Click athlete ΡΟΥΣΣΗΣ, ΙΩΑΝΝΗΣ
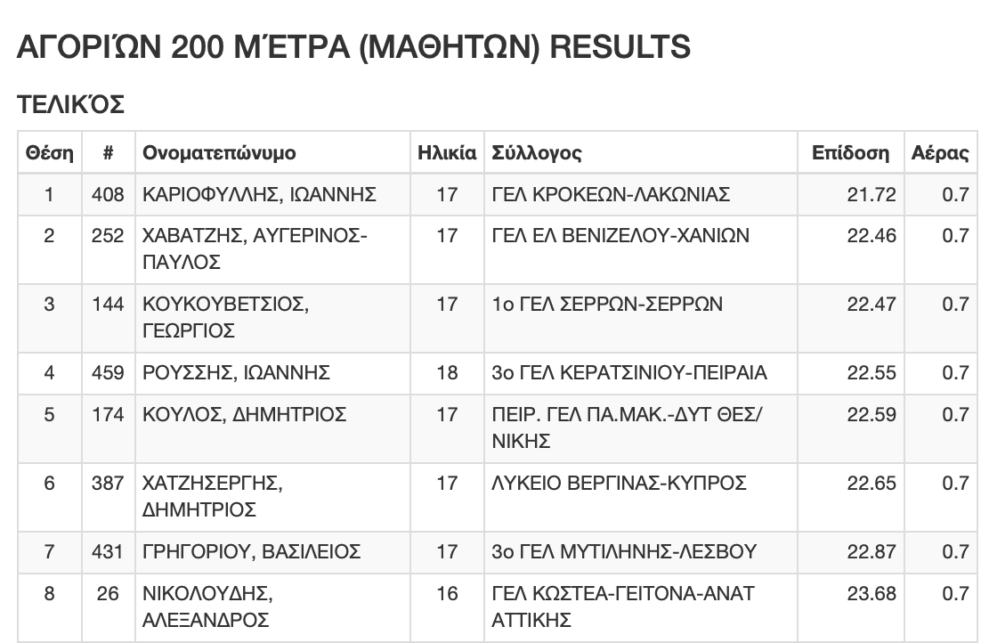 coord(237,373)
